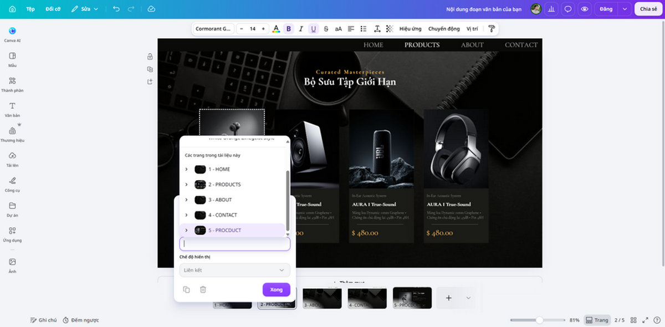665x327 pixels.
Task: Open Ứng dụng apps panel
Action: point(12,234)
